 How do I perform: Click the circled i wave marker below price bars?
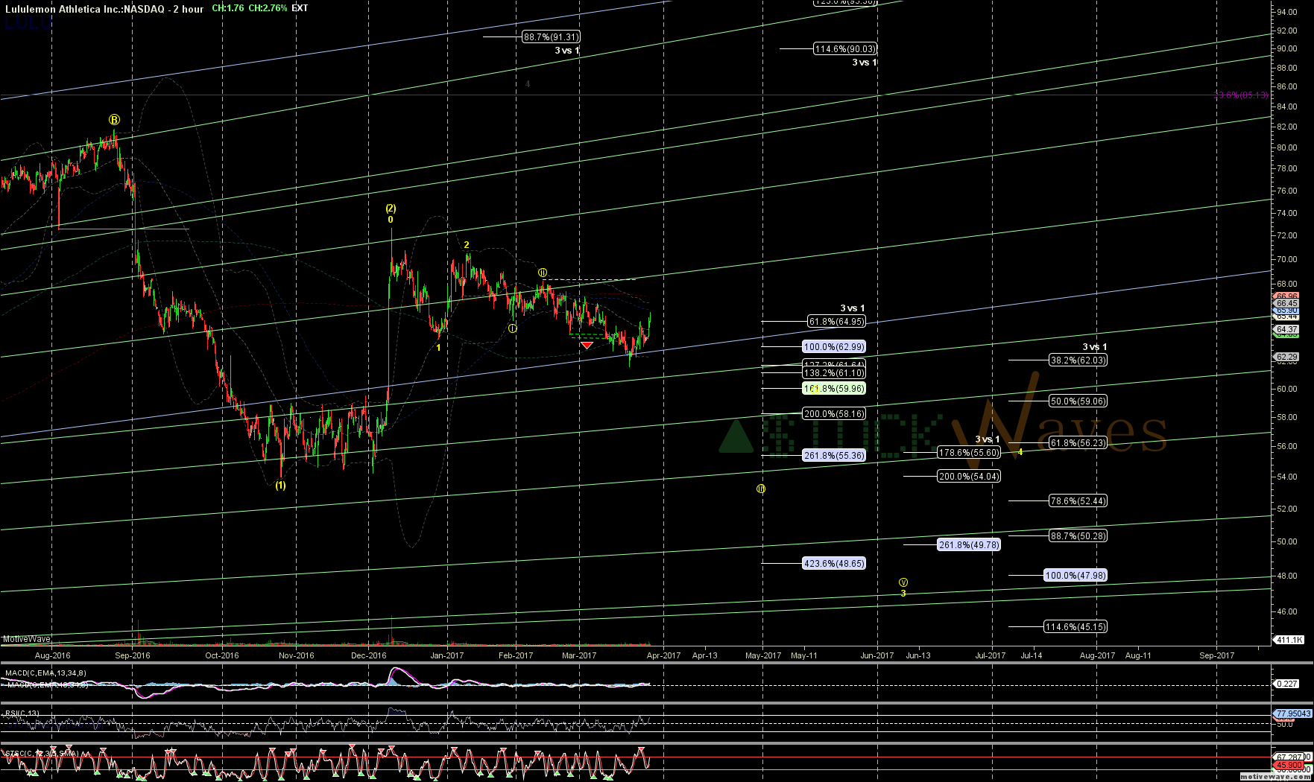click(513, 328)
